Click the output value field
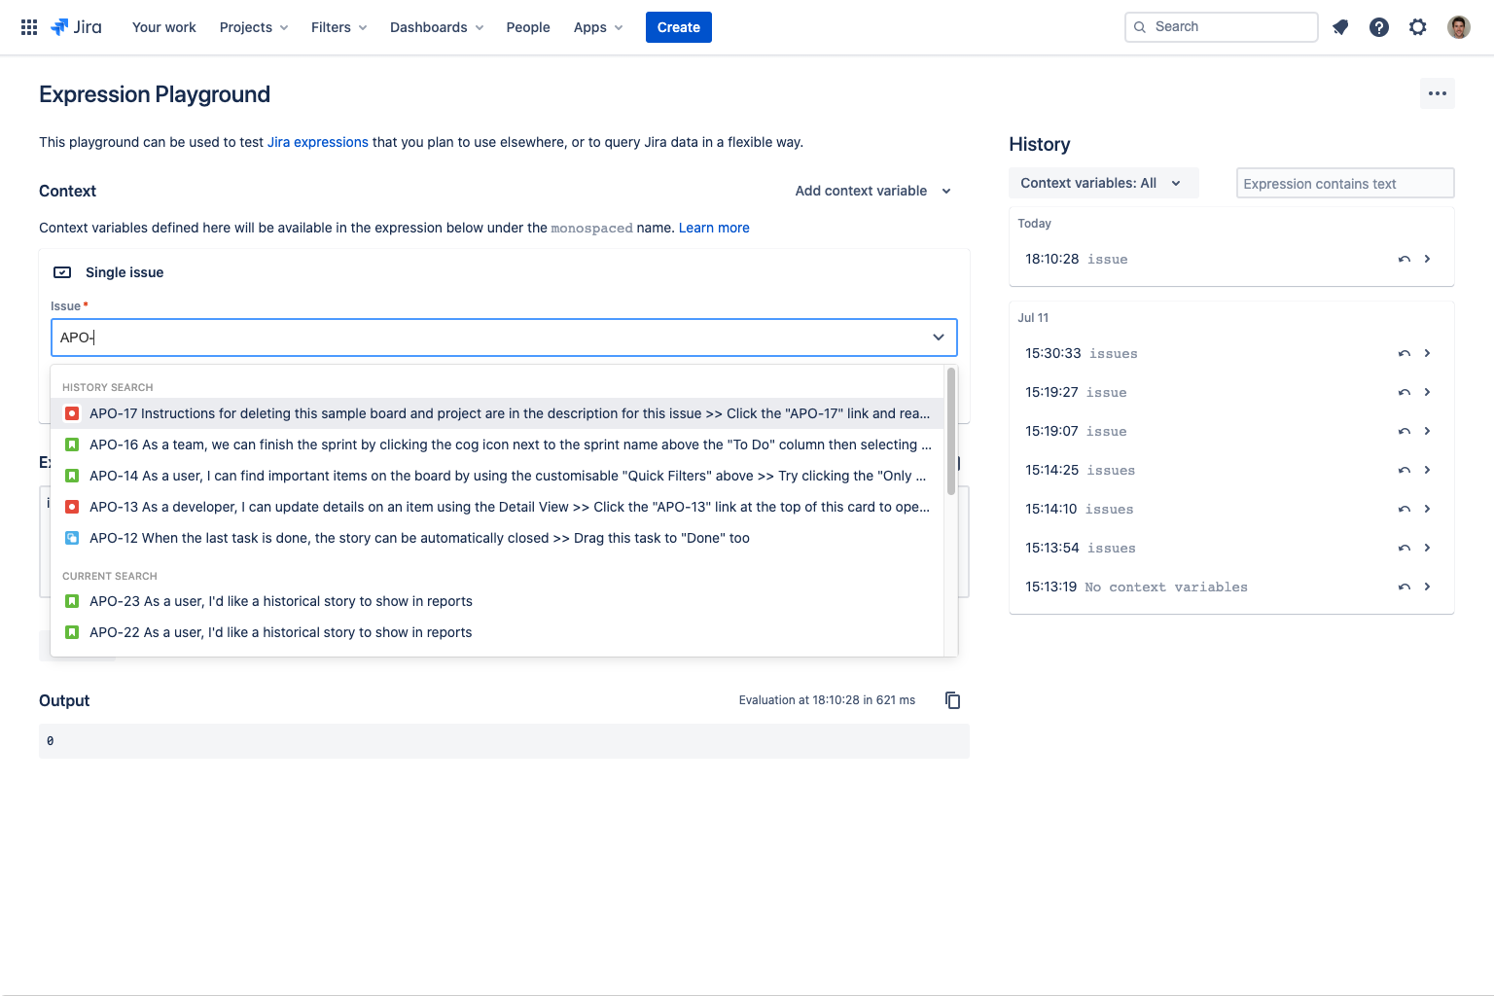 pos(504,741)
